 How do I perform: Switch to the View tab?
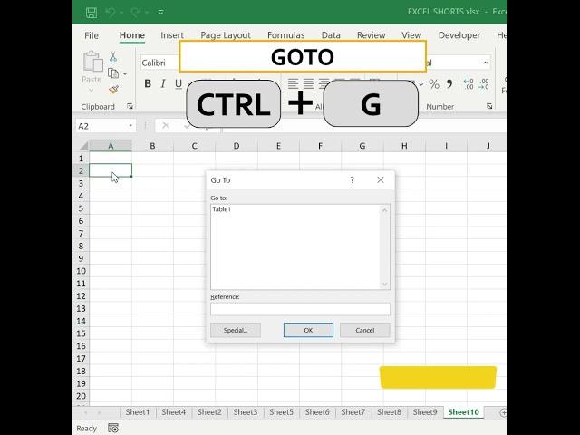pos(411,35)
